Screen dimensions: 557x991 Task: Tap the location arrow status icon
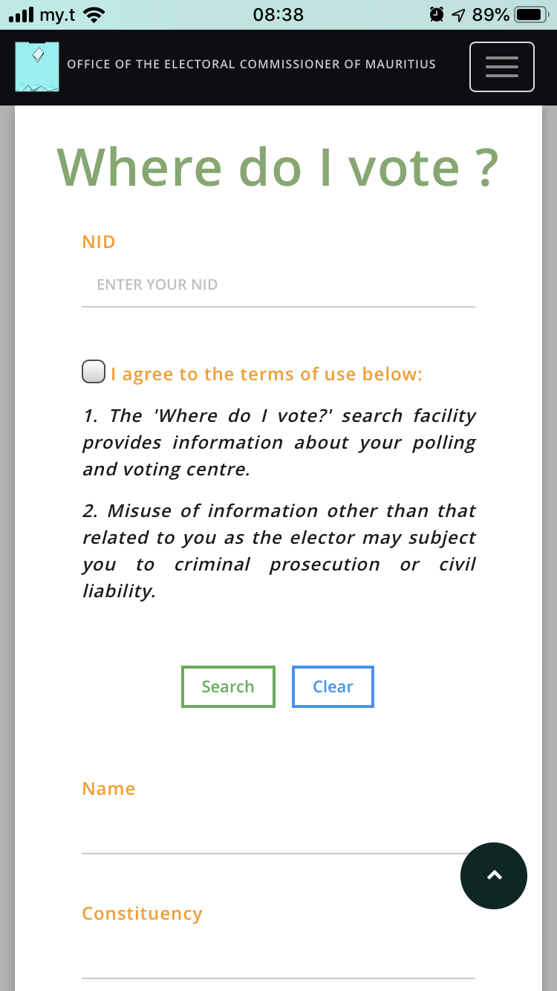pos(457,15)
